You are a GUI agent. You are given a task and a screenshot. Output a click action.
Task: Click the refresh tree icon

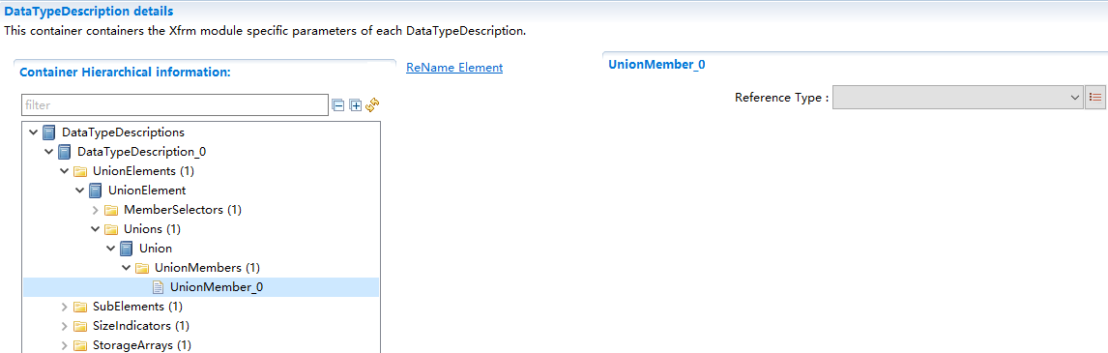point(372,104)
